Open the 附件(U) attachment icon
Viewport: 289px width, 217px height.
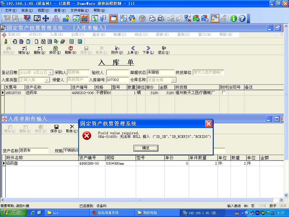[x=117, y=50]
